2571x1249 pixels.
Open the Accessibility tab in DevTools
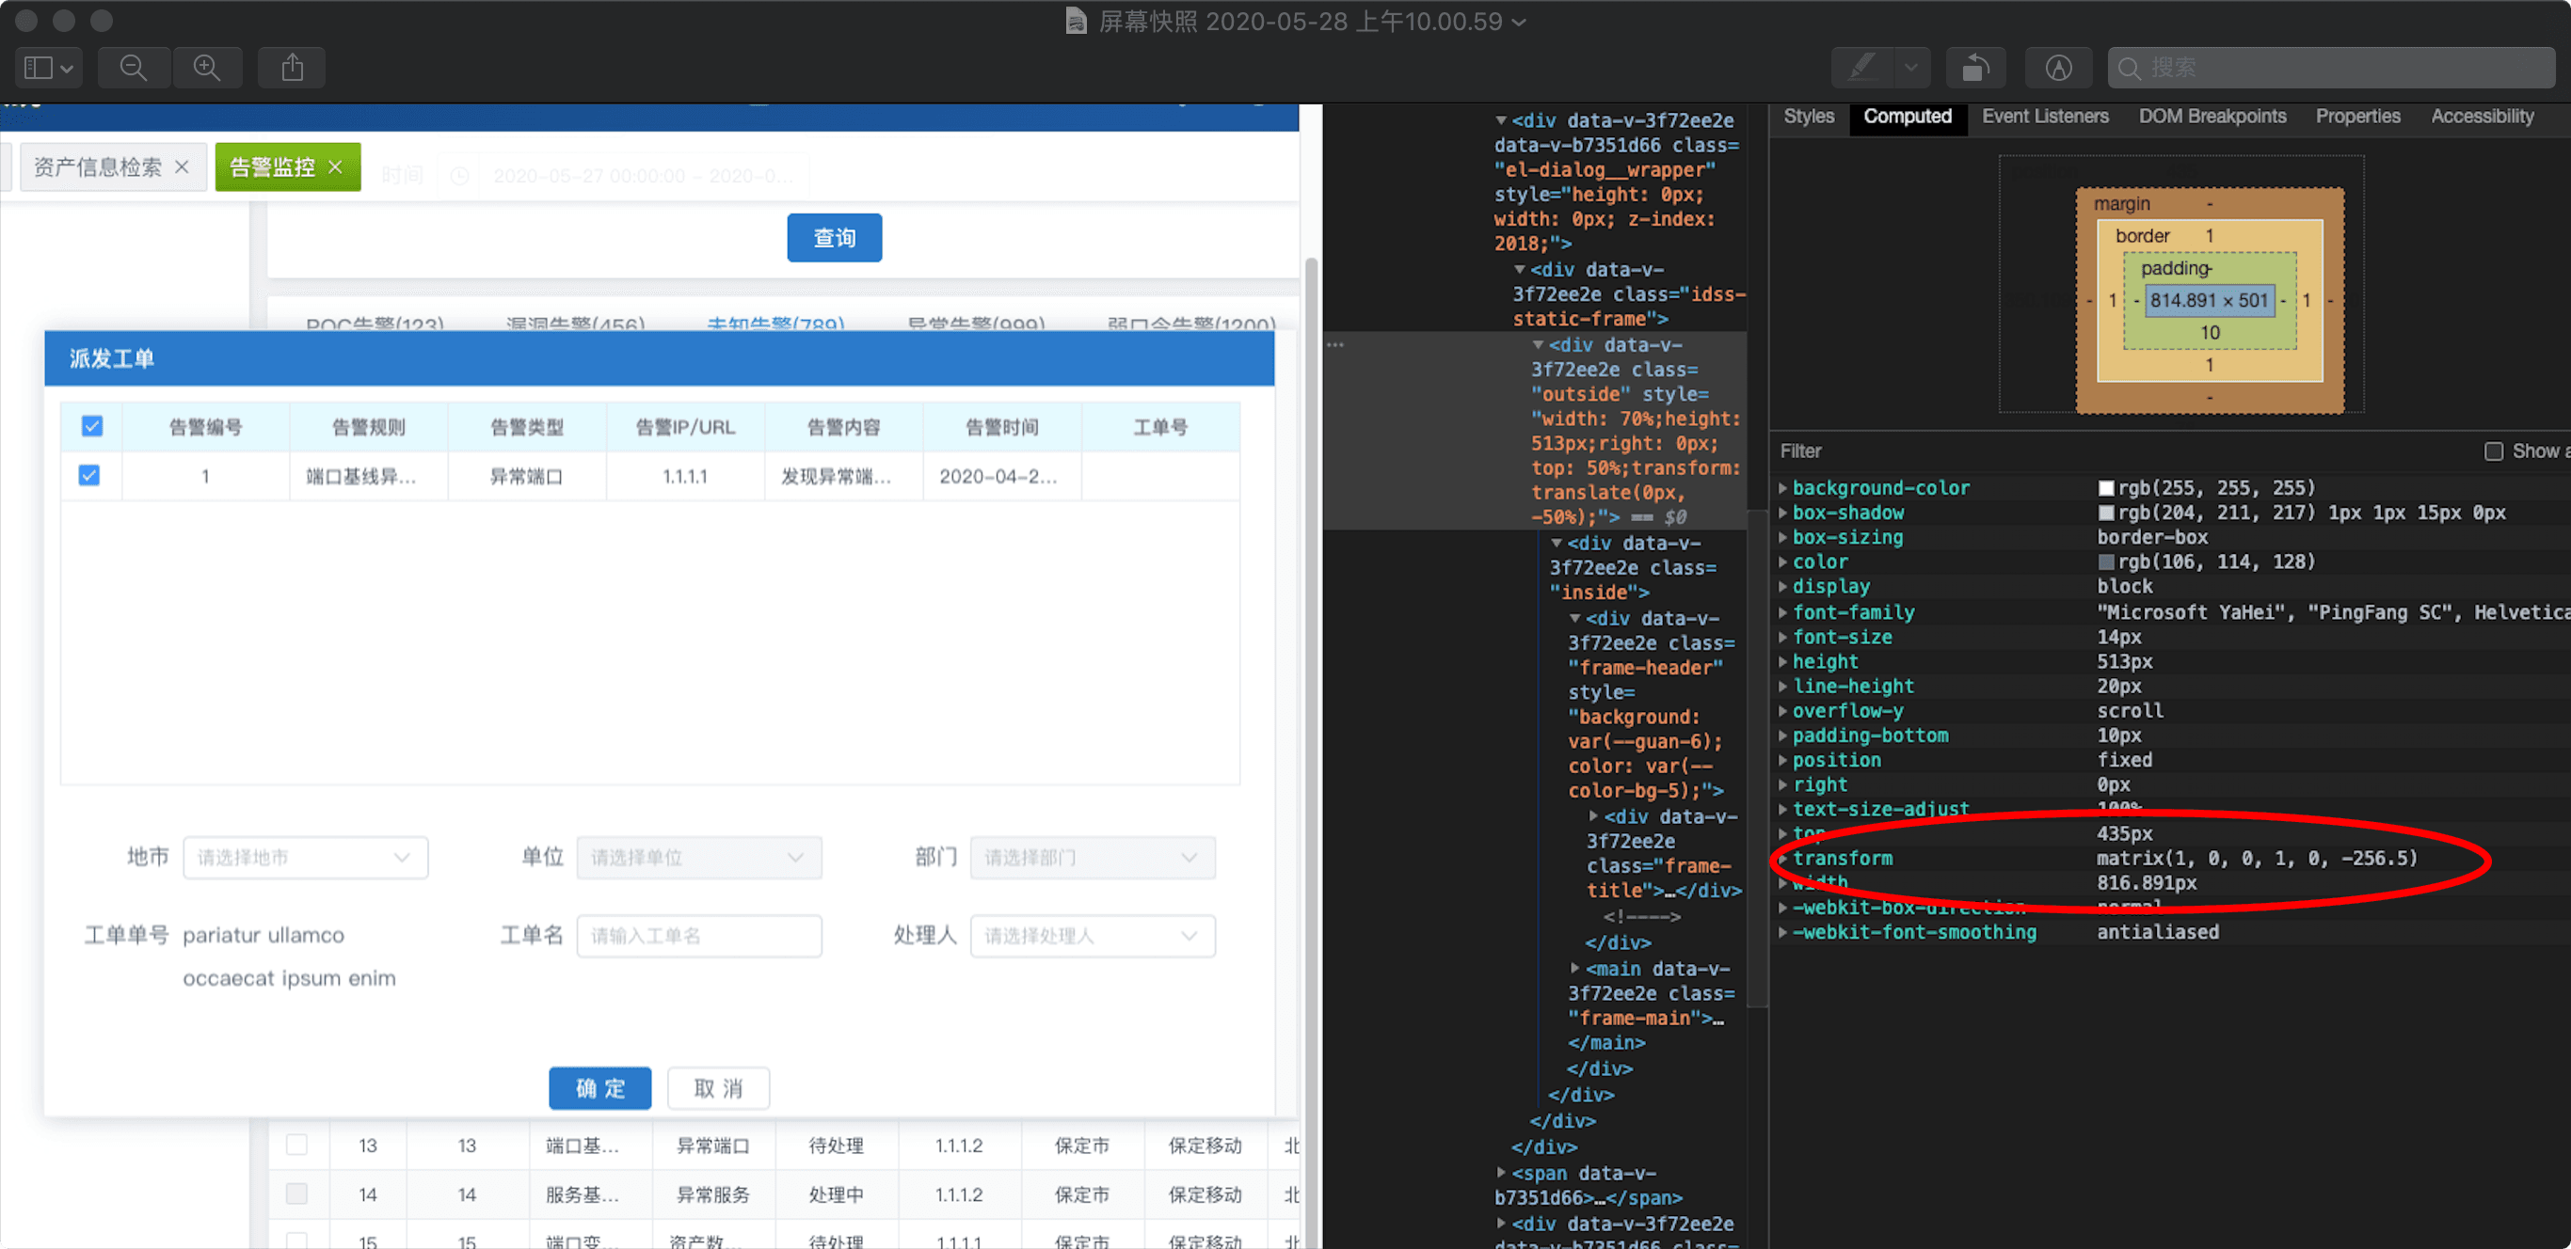[2482, 116]
